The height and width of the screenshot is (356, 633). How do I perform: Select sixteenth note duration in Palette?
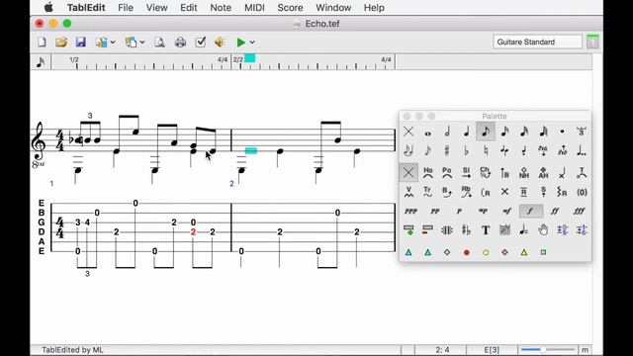tap(504, 132)
